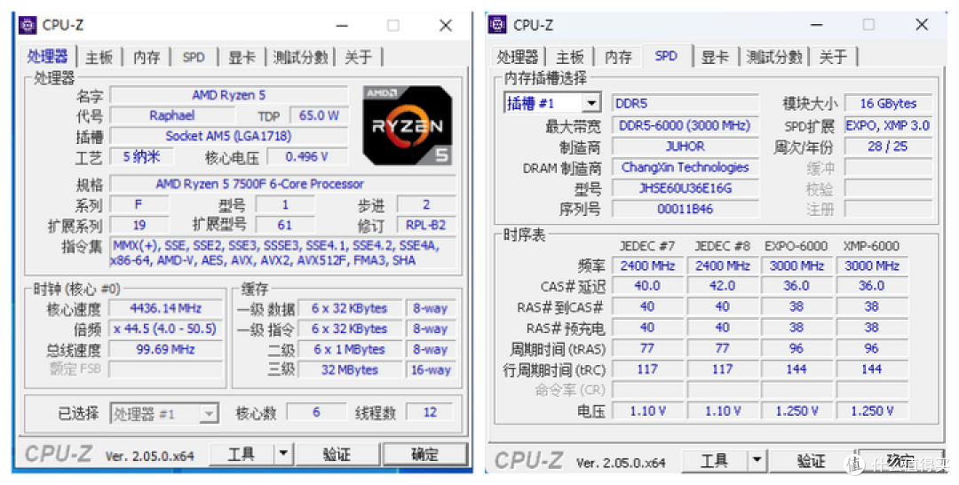Viewport: 959px width, 485px height.
Task: Click the 'EXPO-6000' timing column header
Action: click(797, 246)
